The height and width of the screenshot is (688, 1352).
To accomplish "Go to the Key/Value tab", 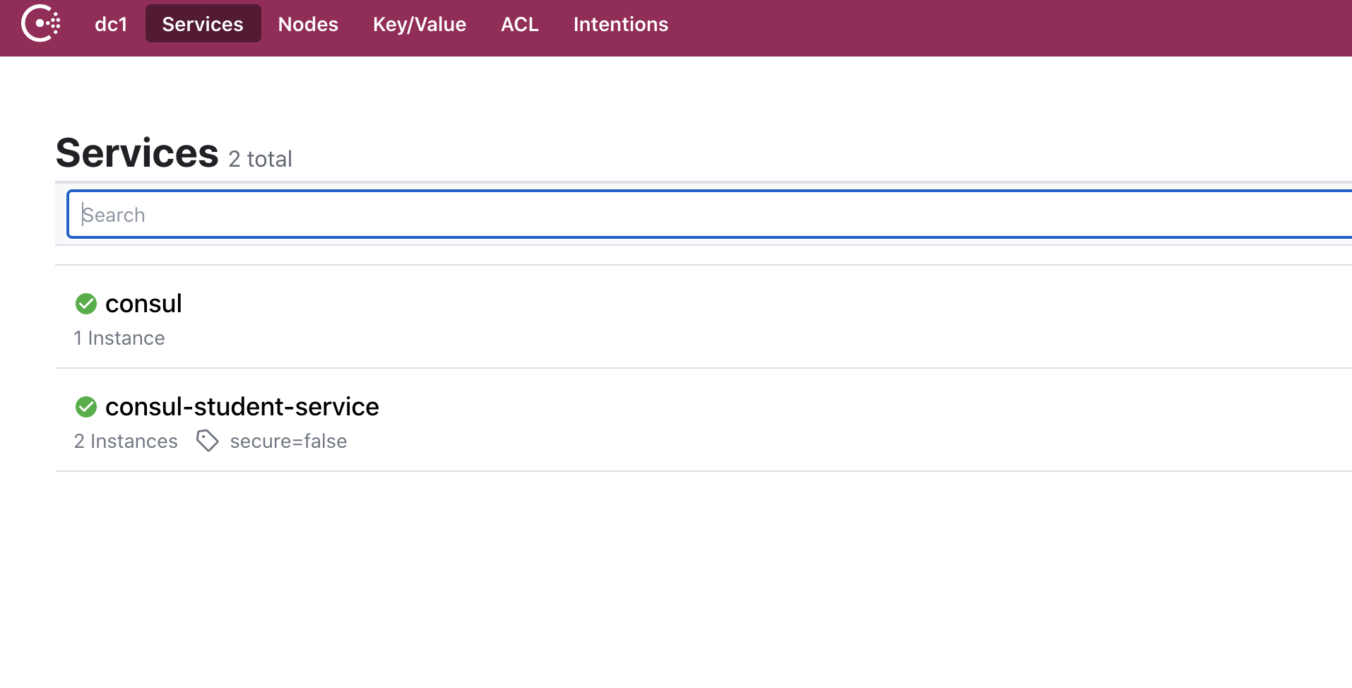I will 420,24.
